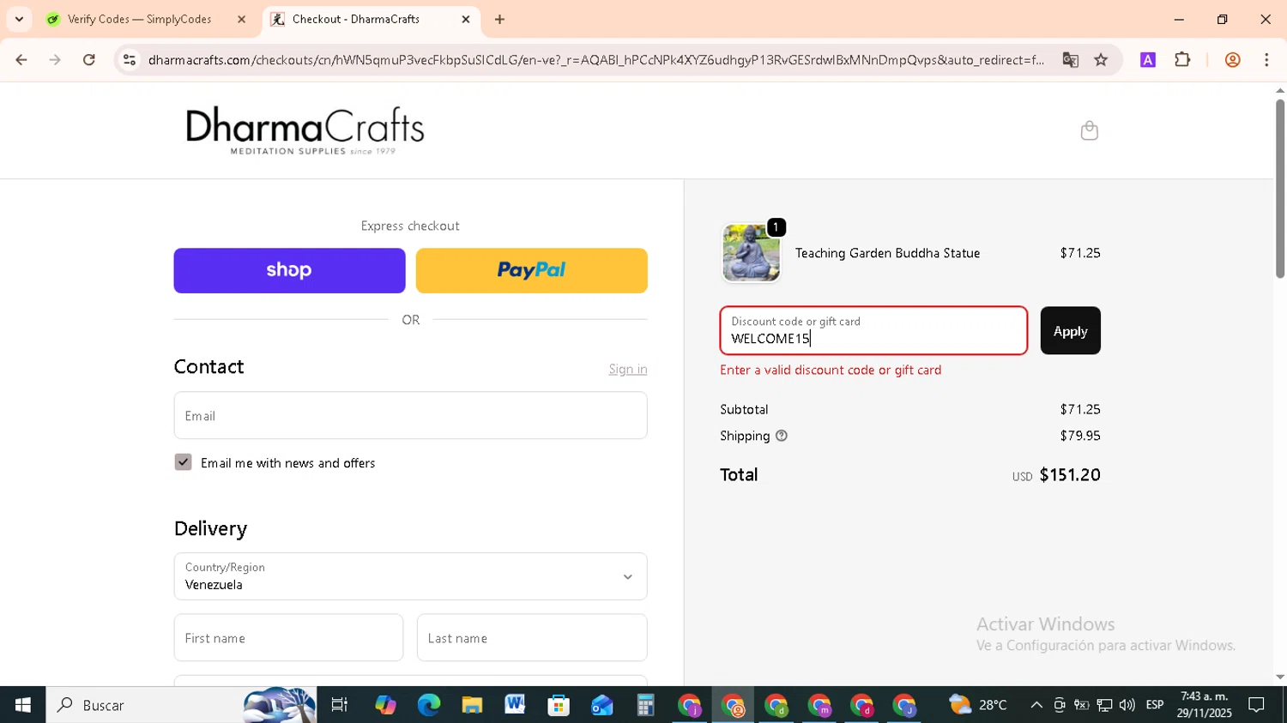Screen dimensions: 1287x723
Task: Open the notifications center icon
Action: pyautogui.click(x=1256, y=705)
